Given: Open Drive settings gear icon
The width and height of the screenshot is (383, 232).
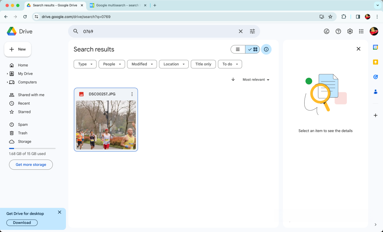Looking at the screenshot, I should pos(350,31).
